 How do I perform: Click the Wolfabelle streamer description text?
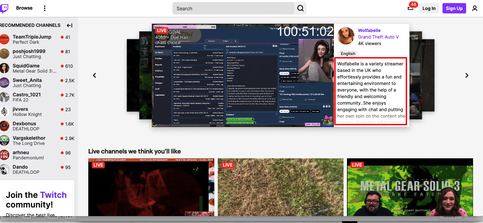[370, 92]
